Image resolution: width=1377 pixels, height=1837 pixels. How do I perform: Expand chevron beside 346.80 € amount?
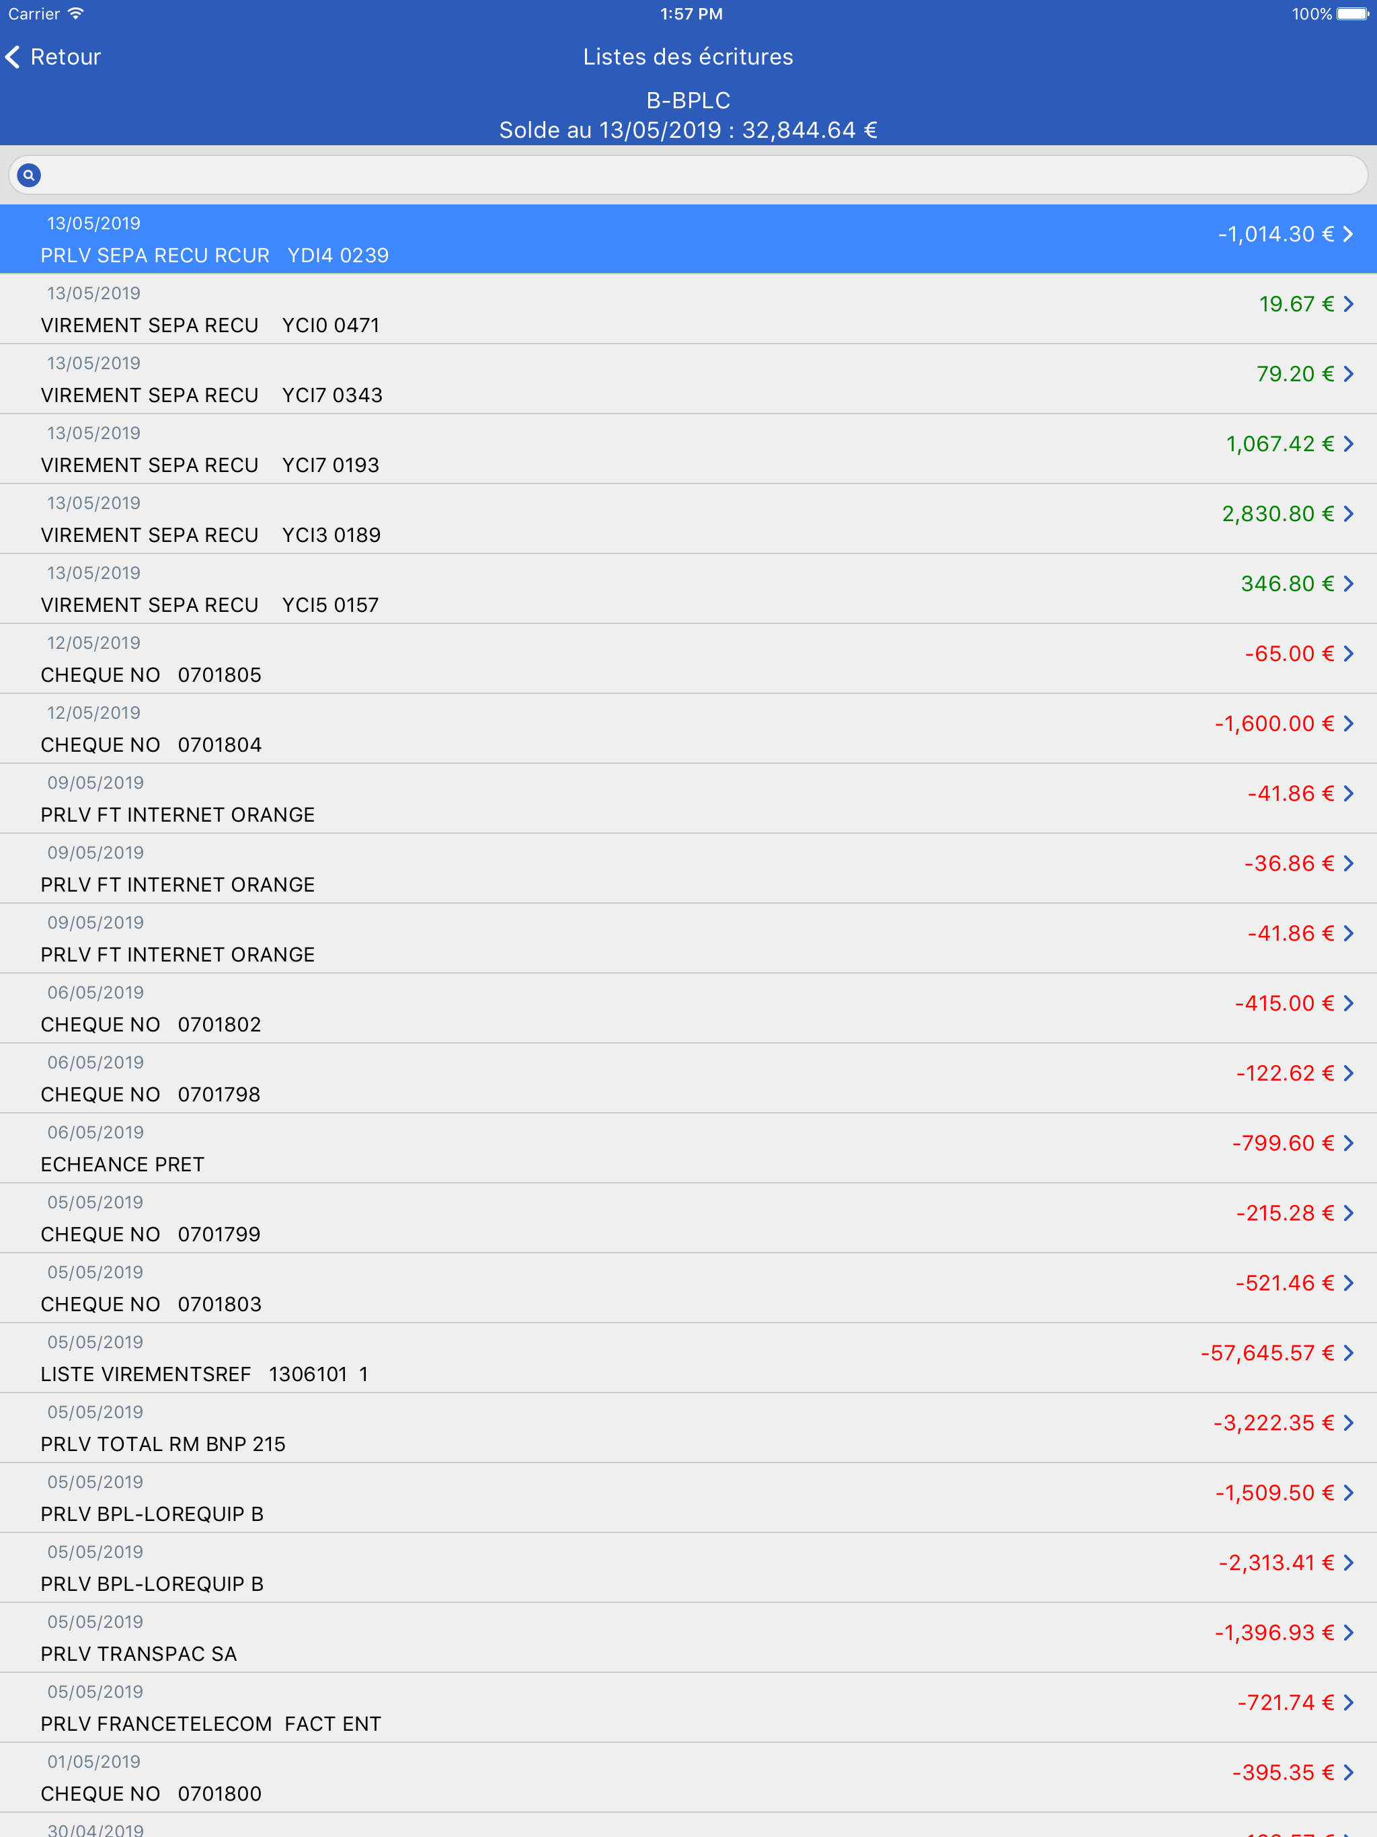pos(1348,584)
